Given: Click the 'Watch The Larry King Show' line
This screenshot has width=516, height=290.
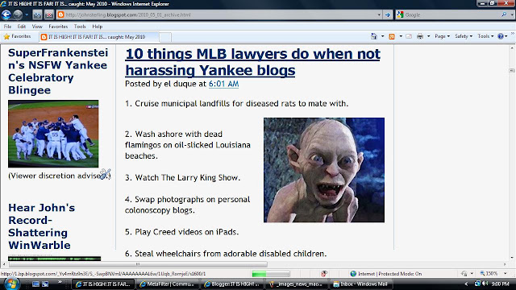Looking at the screenshot, I should point(183,177).
